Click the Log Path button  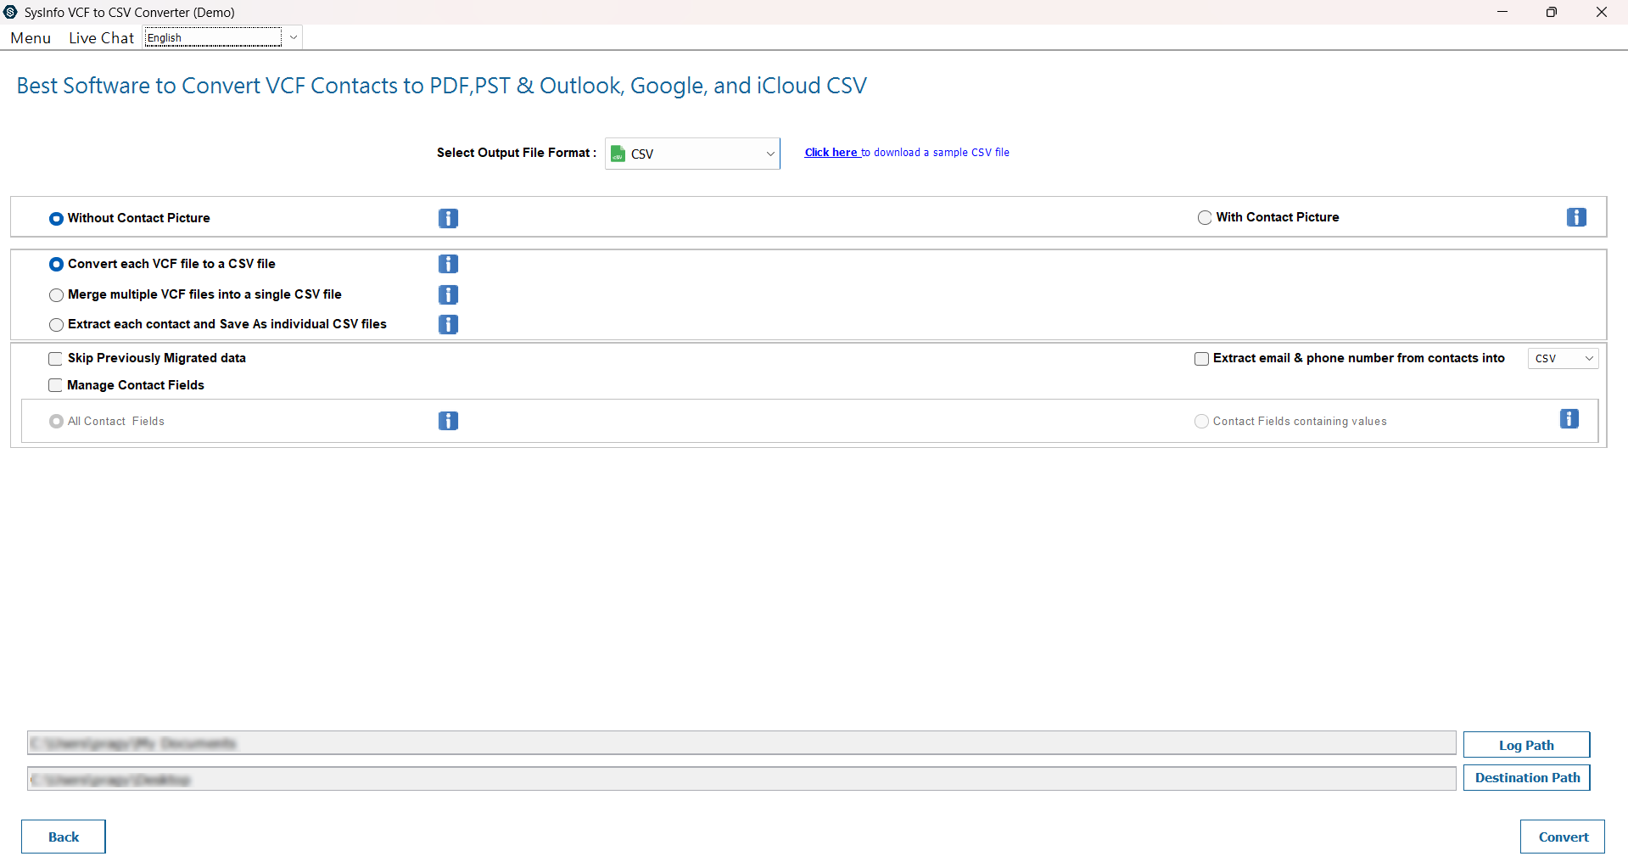tap(1526, 745)
